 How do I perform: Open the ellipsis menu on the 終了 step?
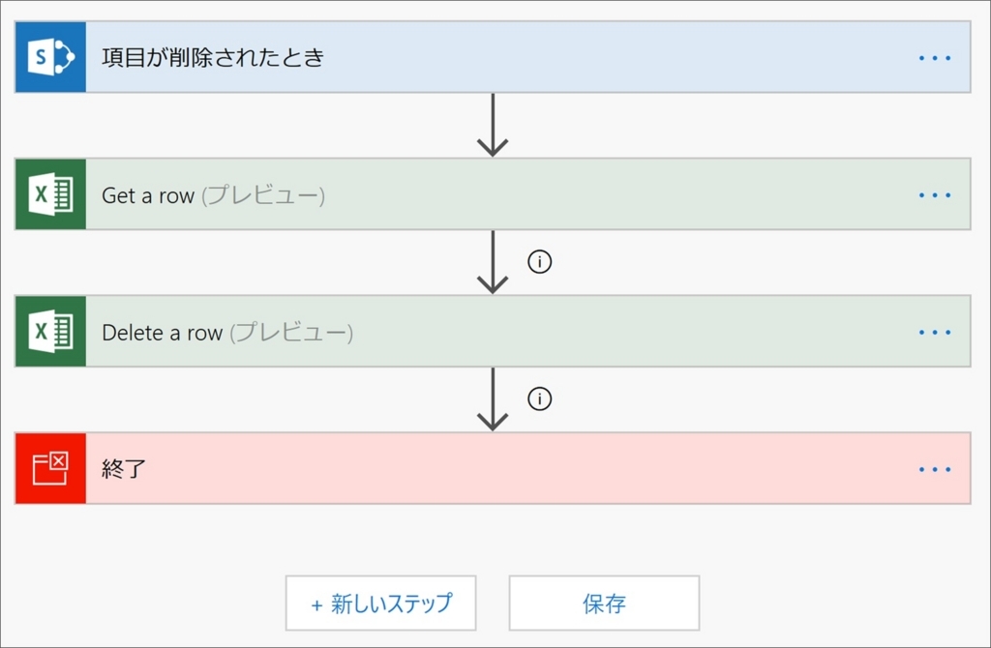click(x=935, y=469)
